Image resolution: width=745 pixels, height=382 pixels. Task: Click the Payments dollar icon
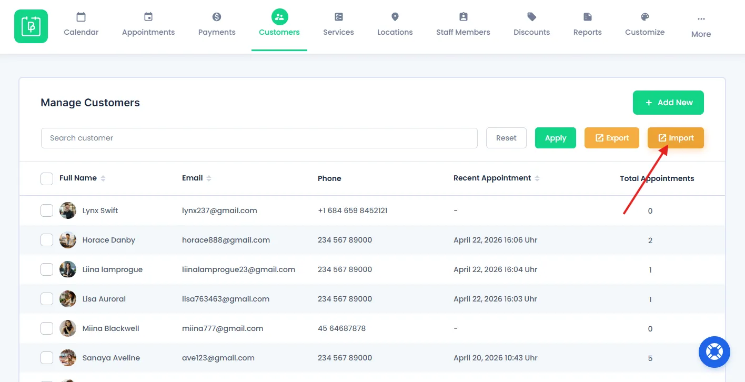(x=217, y=17)
